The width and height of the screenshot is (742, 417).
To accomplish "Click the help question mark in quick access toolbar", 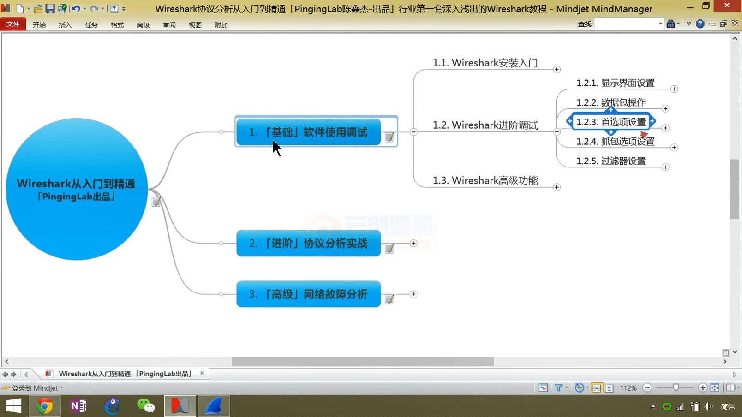I will click(x=114, y=9).
